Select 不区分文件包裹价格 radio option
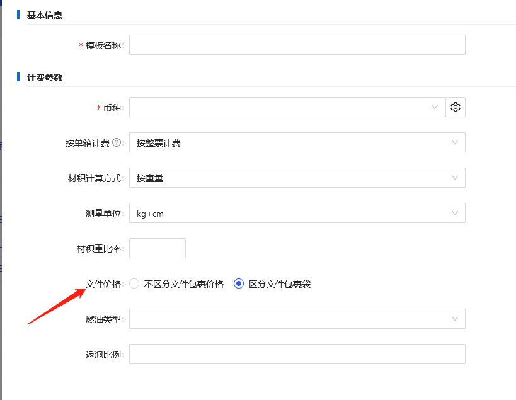516x400 pixels. (134, 283)
